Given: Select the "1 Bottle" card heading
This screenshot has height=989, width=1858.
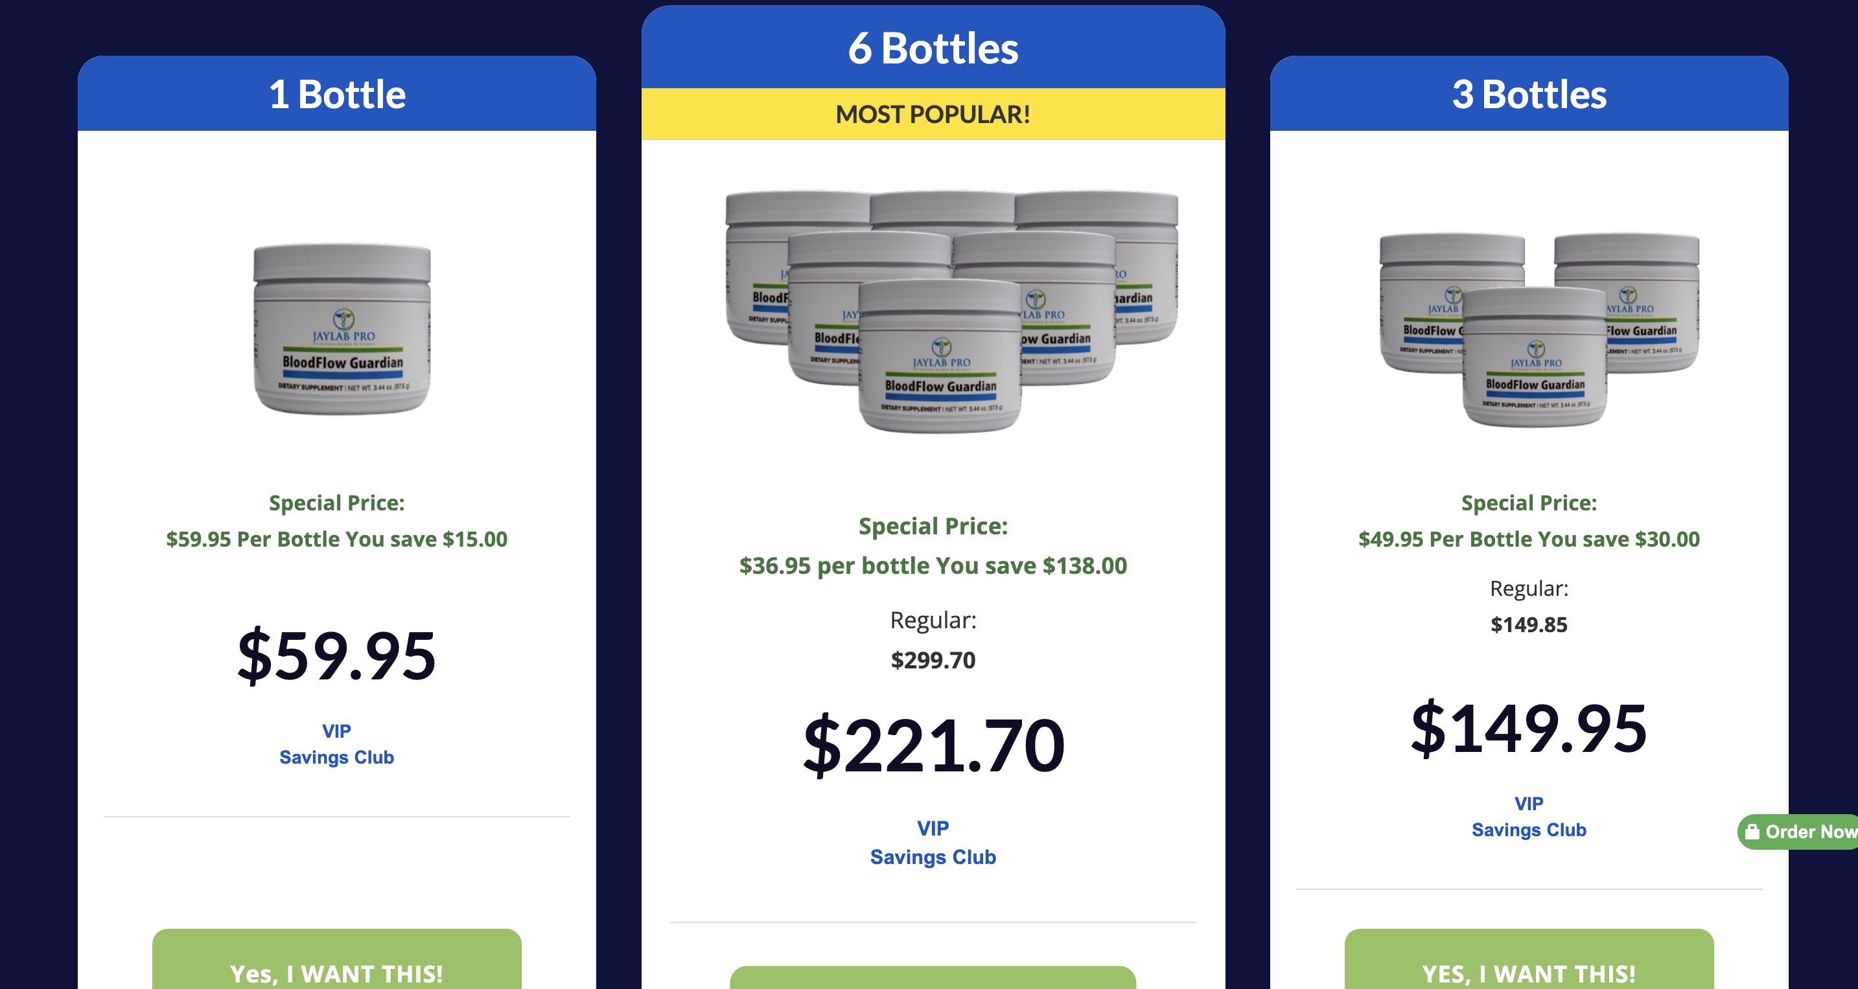Looking at the screenshot, I should [337, 95].
